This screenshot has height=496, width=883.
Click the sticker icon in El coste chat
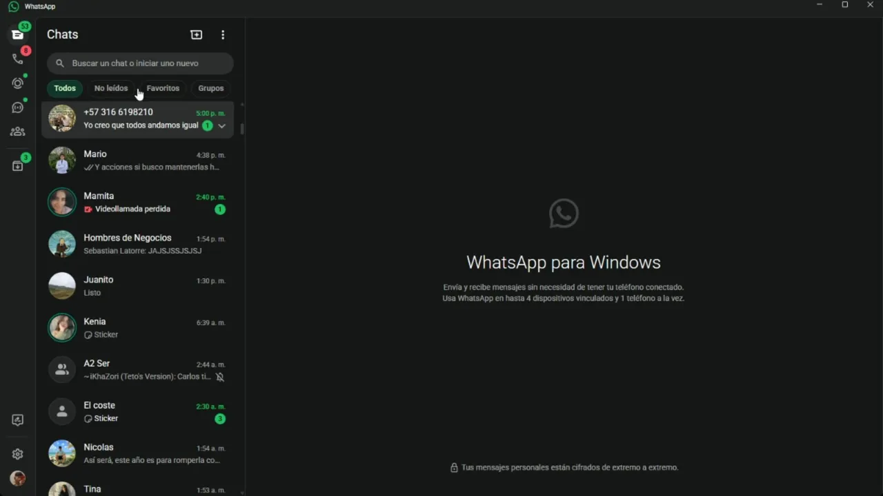88,419
